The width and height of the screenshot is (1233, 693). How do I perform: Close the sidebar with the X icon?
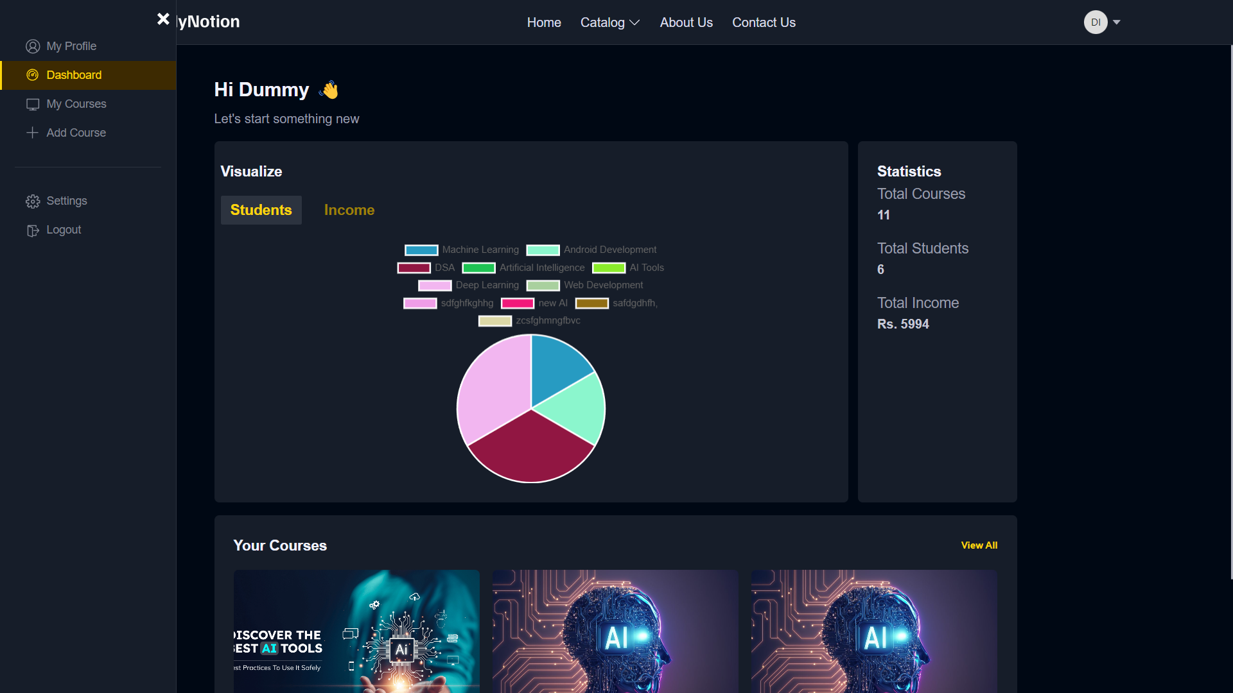click(x=163, y=19)
